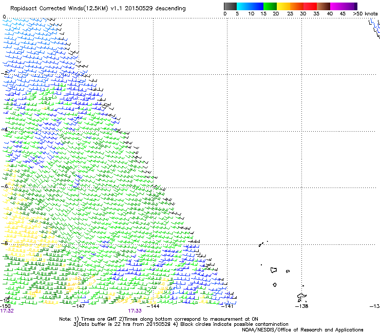Image resolution: width=380 pixels, height=333 pixels.
Task: Click the purple time stamp '17:33'
Action: click(135, 311)
